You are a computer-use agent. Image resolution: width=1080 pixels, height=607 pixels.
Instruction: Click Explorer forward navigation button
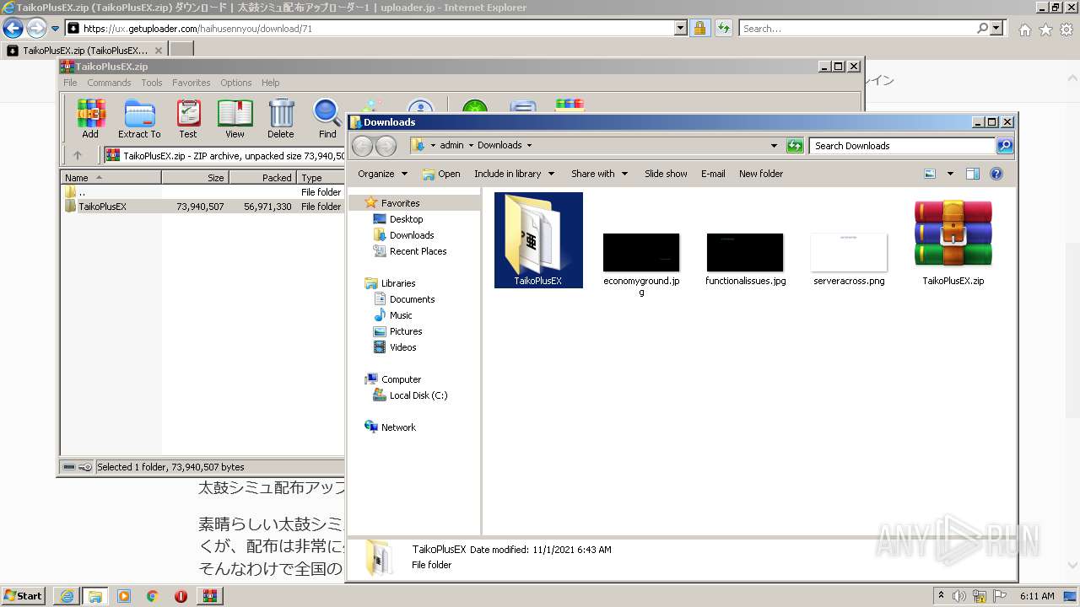386,146
